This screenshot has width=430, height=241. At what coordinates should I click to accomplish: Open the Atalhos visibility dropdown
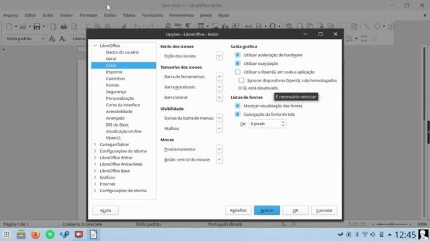pos(219,129)
